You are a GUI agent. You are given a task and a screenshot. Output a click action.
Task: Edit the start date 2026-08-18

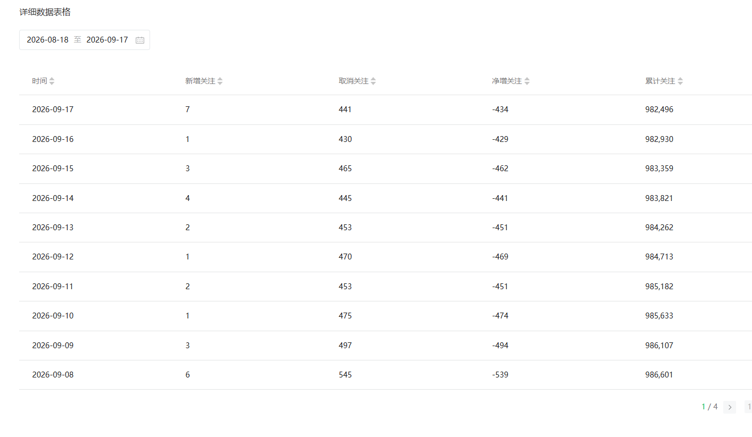tap(48, 40)
